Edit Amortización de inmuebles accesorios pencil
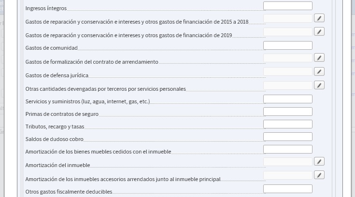Image resolution: width=355 pixels, height=197 pixels. [319, 175]
